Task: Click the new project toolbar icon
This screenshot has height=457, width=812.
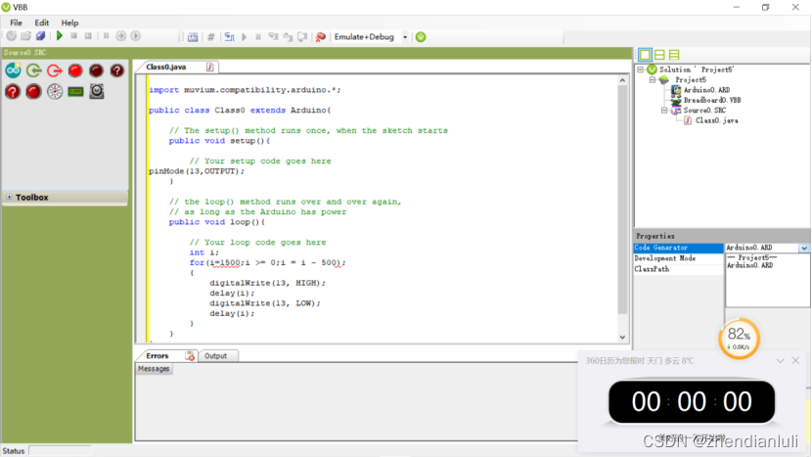Action: click(x=12, y=36)
